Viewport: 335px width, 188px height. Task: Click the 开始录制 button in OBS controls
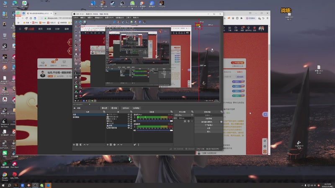click(209, 119)
